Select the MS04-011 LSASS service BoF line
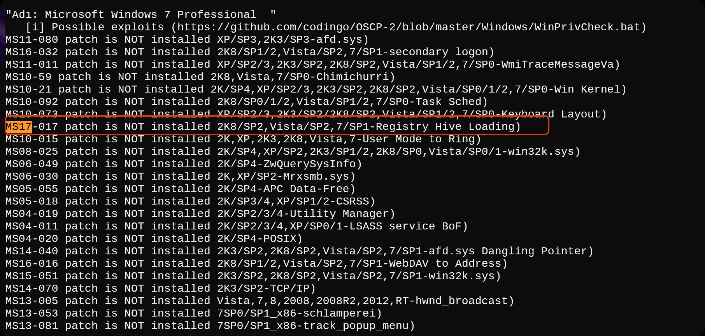Image resolution: width=705 pixels, height=336 pixels. coord(236,226)
